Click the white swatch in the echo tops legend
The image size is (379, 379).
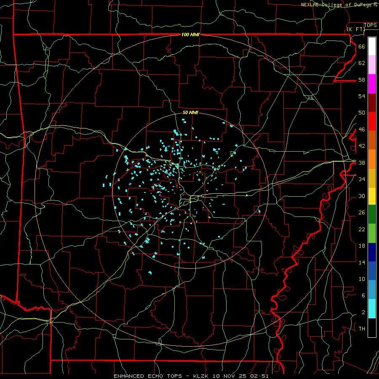coord(372,46)
